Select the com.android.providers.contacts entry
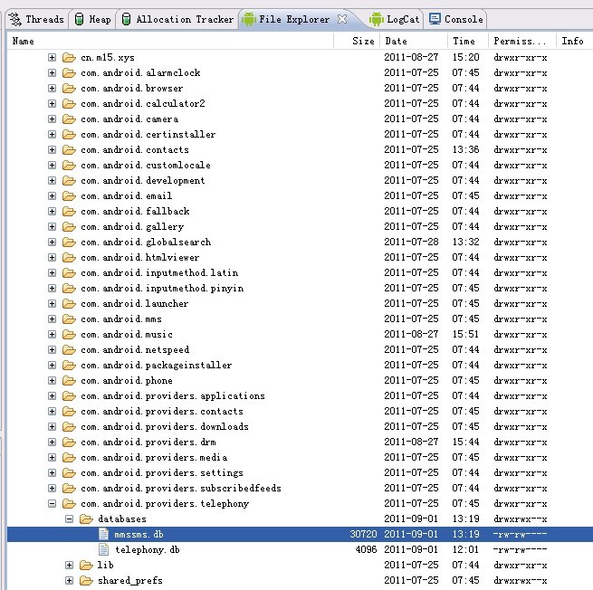Screen dimensions: 593x590 point(162,411)
